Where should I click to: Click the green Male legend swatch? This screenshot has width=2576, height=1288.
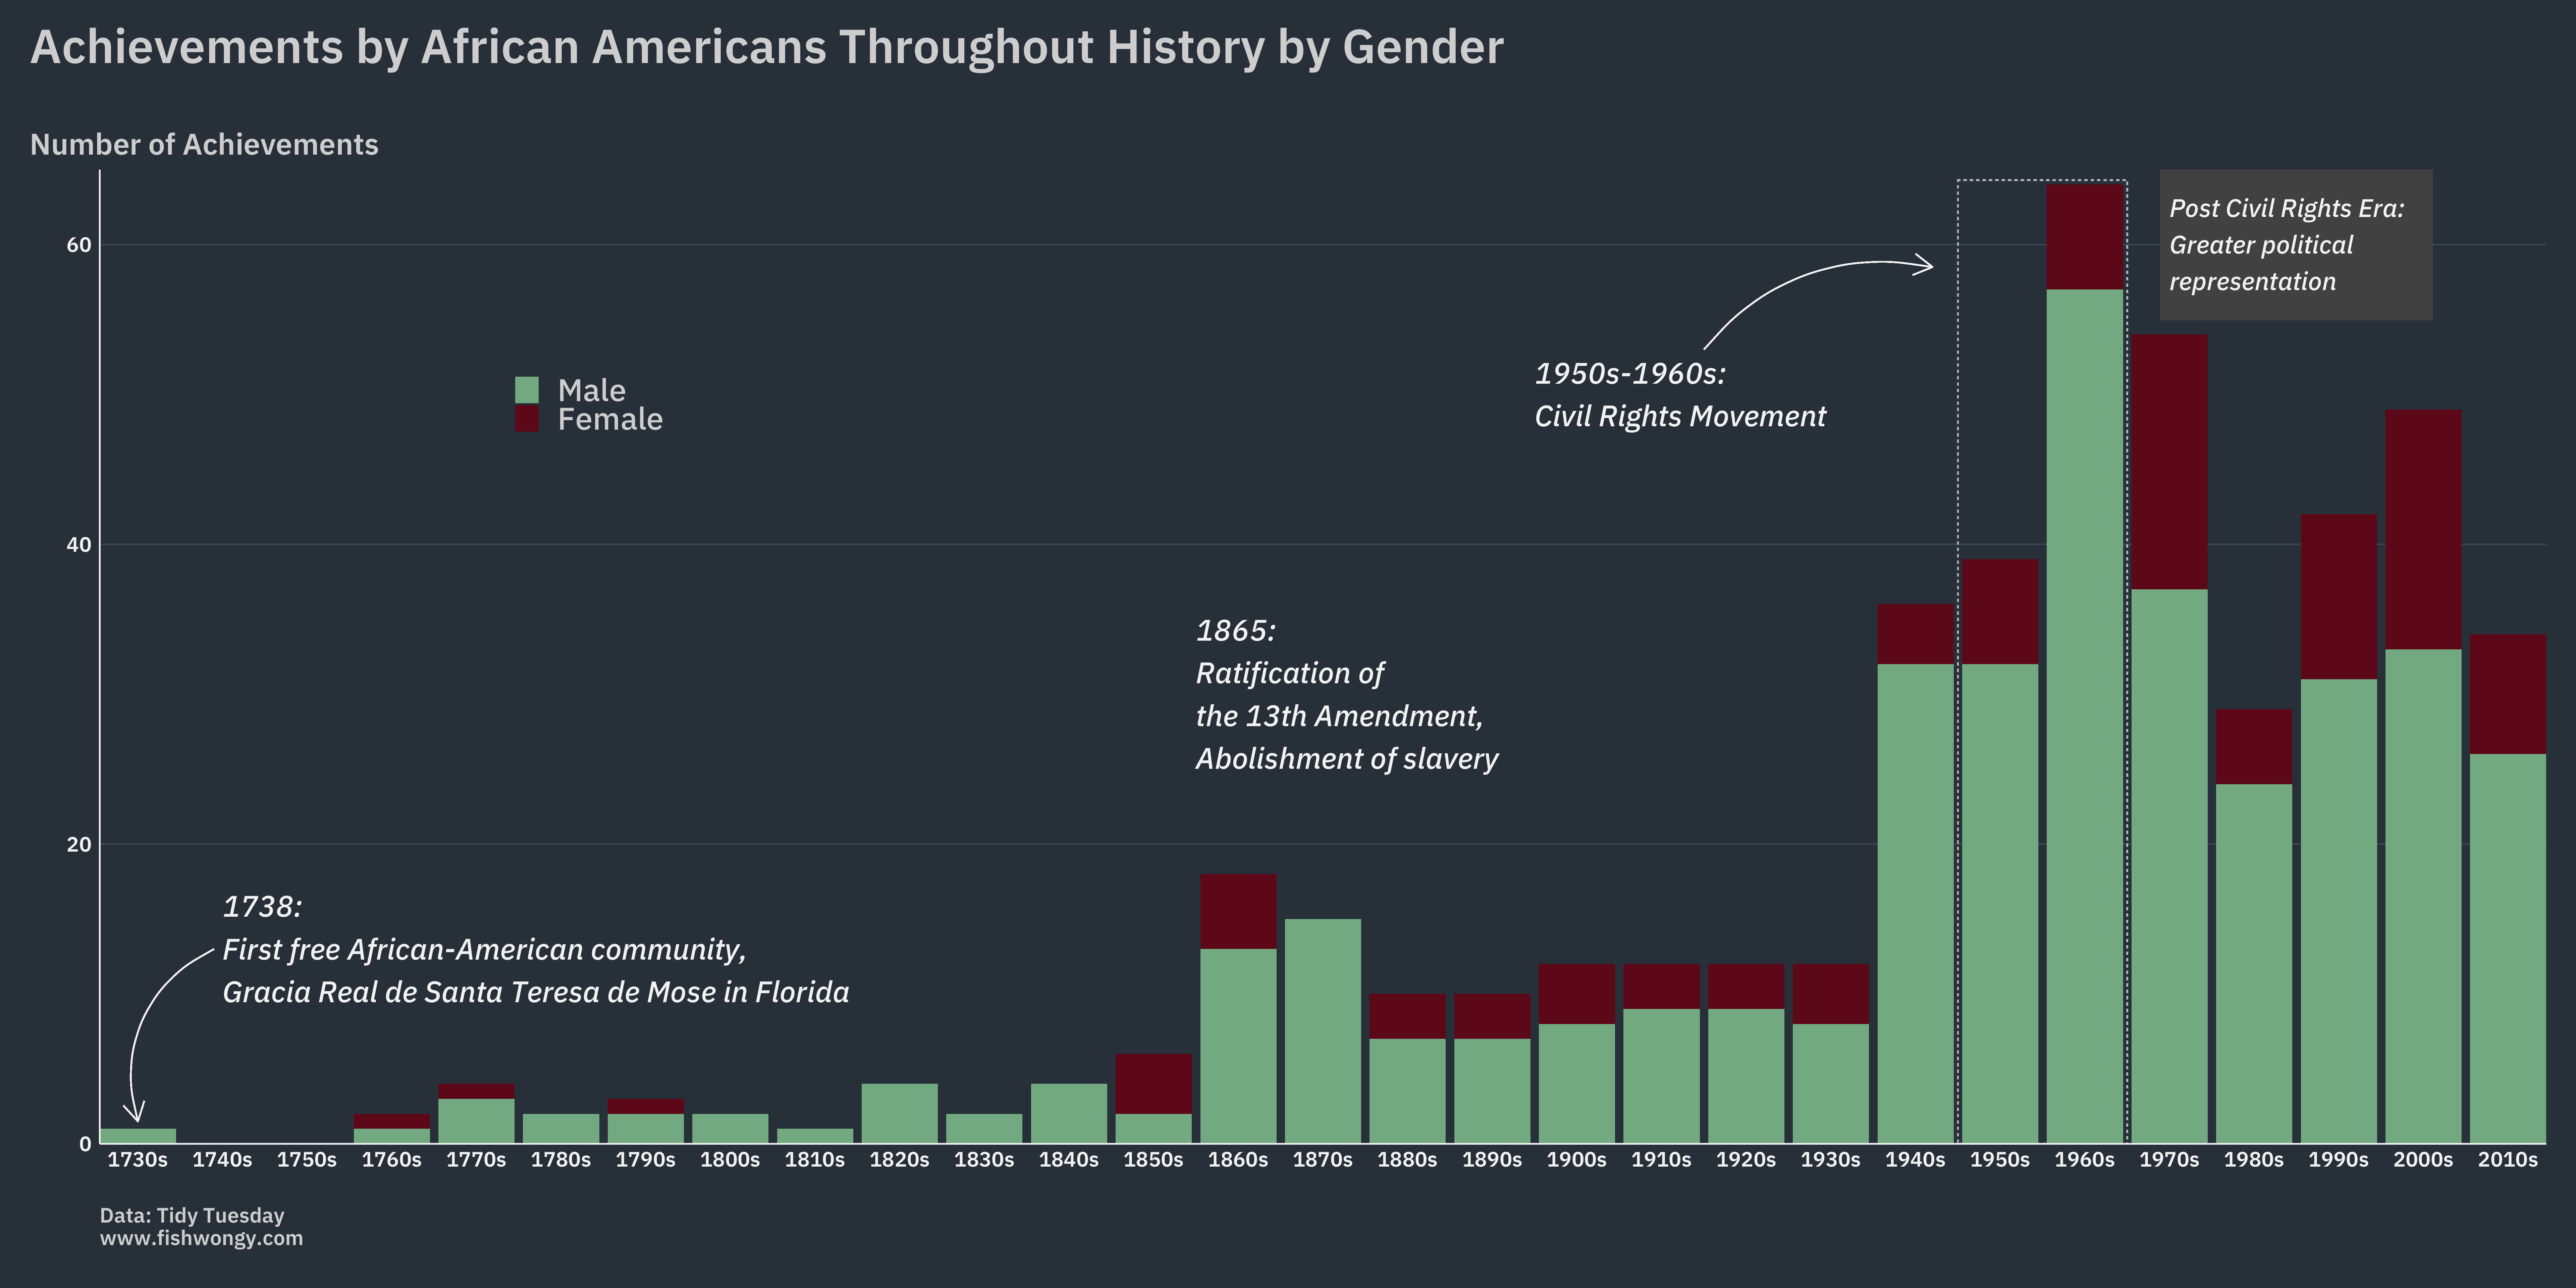point(527,390)
